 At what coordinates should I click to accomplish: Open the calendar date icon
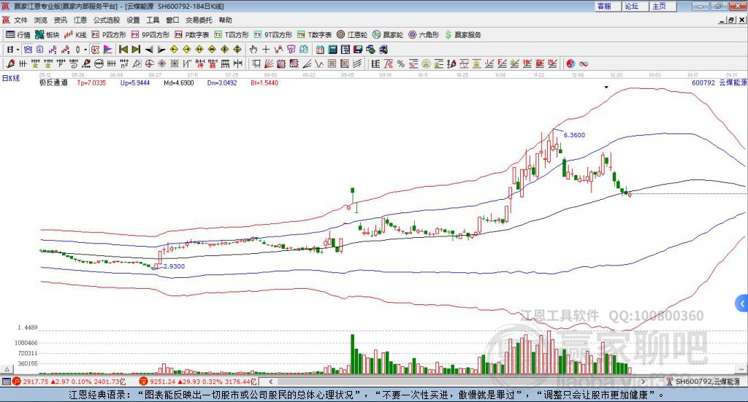[320, 50]
